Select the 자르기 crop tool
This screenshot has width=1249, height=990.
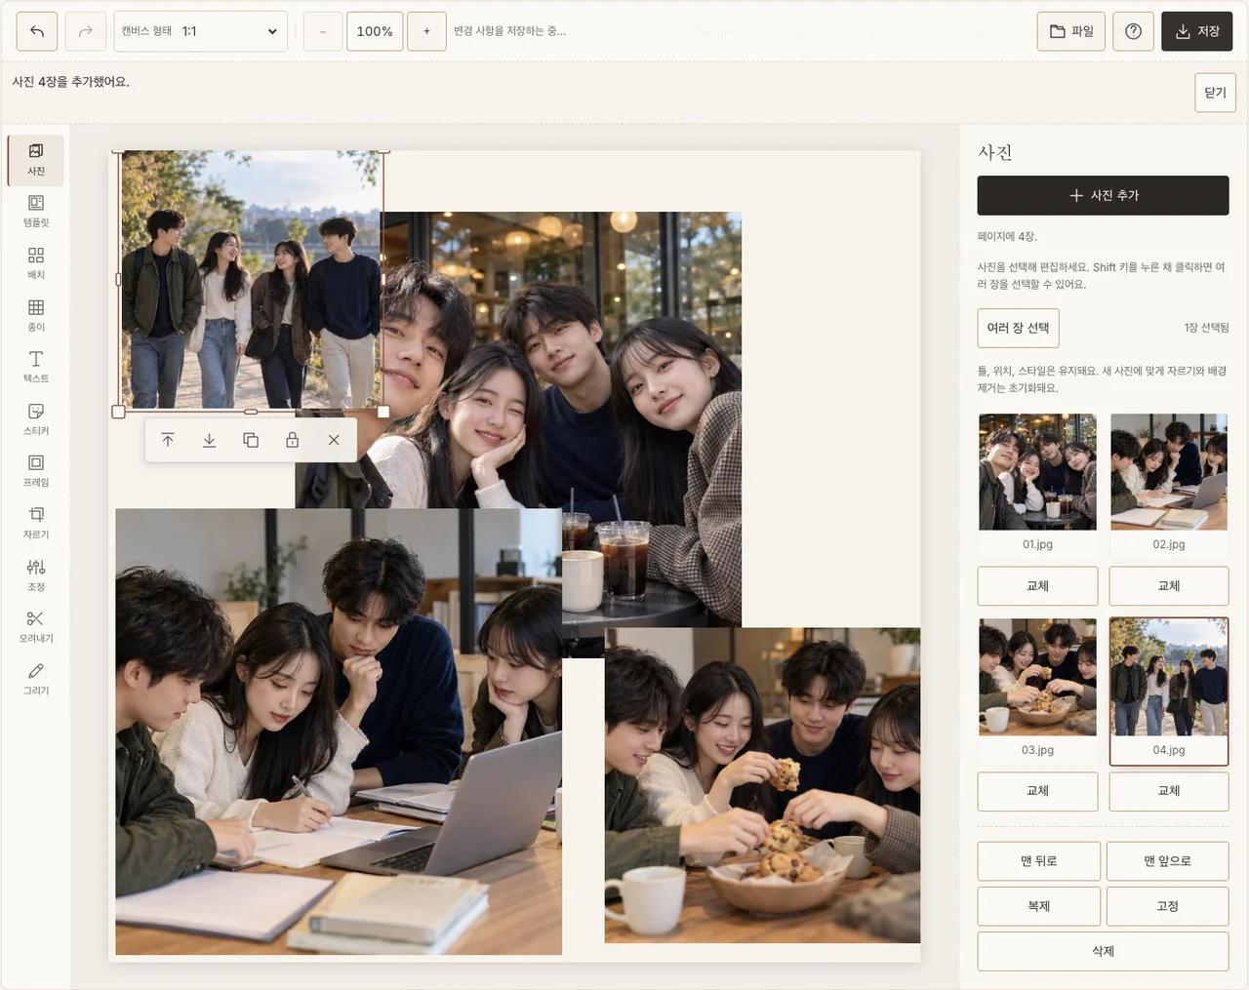(x=36, y=524)
